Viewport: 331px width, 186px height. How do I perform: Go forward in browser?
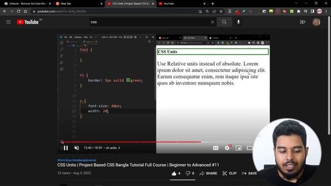click(x=11, y=11)
